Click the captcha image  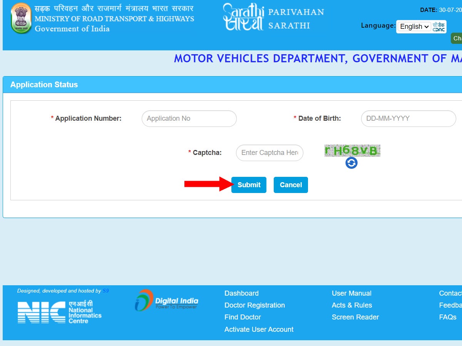(352, 151)
